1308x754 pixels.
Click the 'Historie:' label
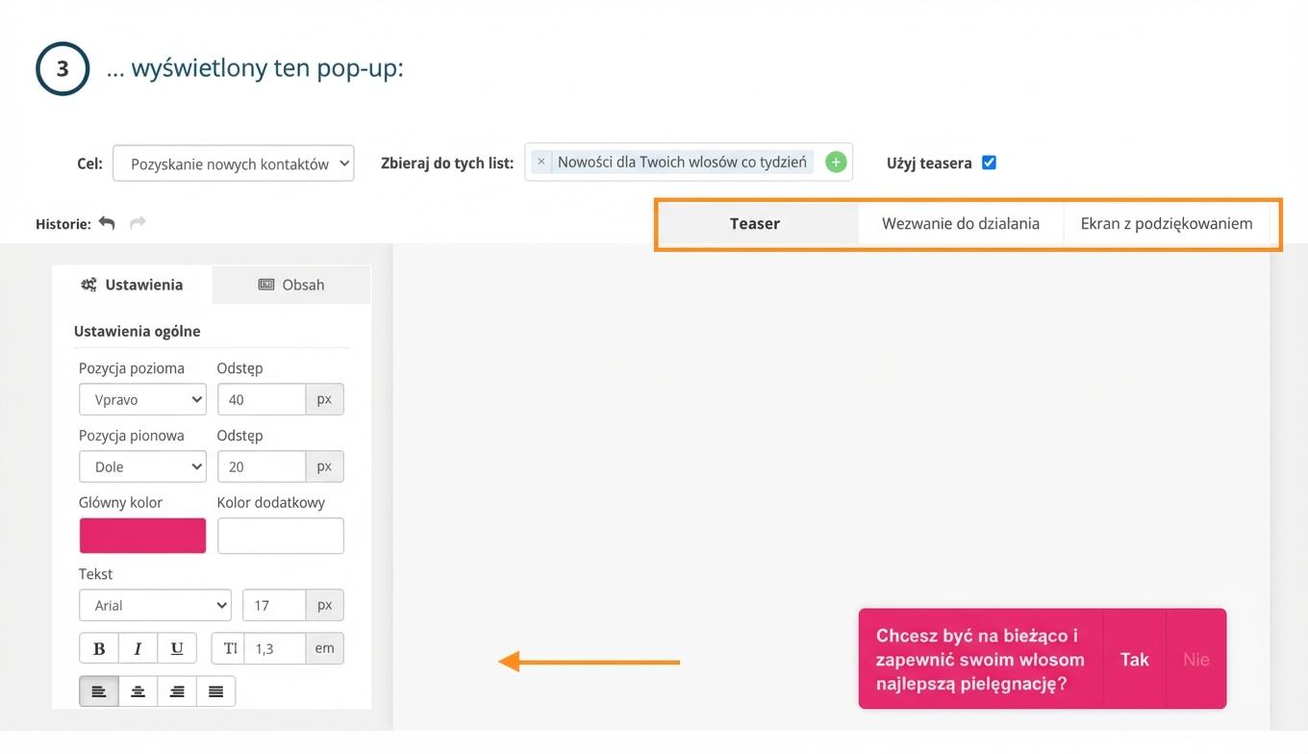63,224
